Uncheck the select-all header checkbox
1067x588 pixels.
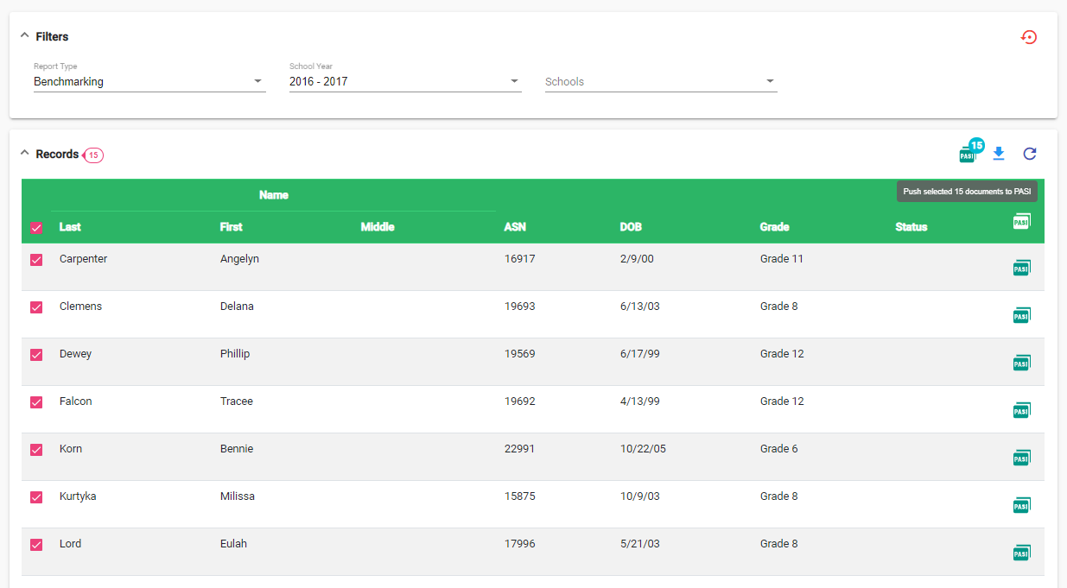coord(36,228)
